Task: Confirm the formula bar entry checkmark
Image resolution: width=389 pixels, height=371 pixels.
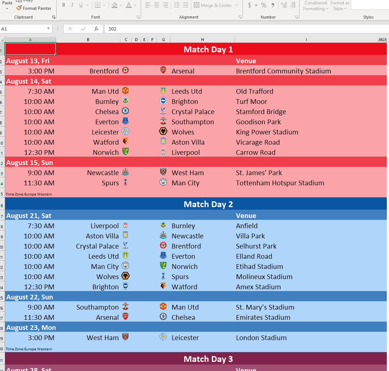Action: tap(83, 29)
